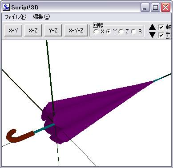Click the black down arrow triangle
This screenshot has width=173, height=168.
point(152,35)
